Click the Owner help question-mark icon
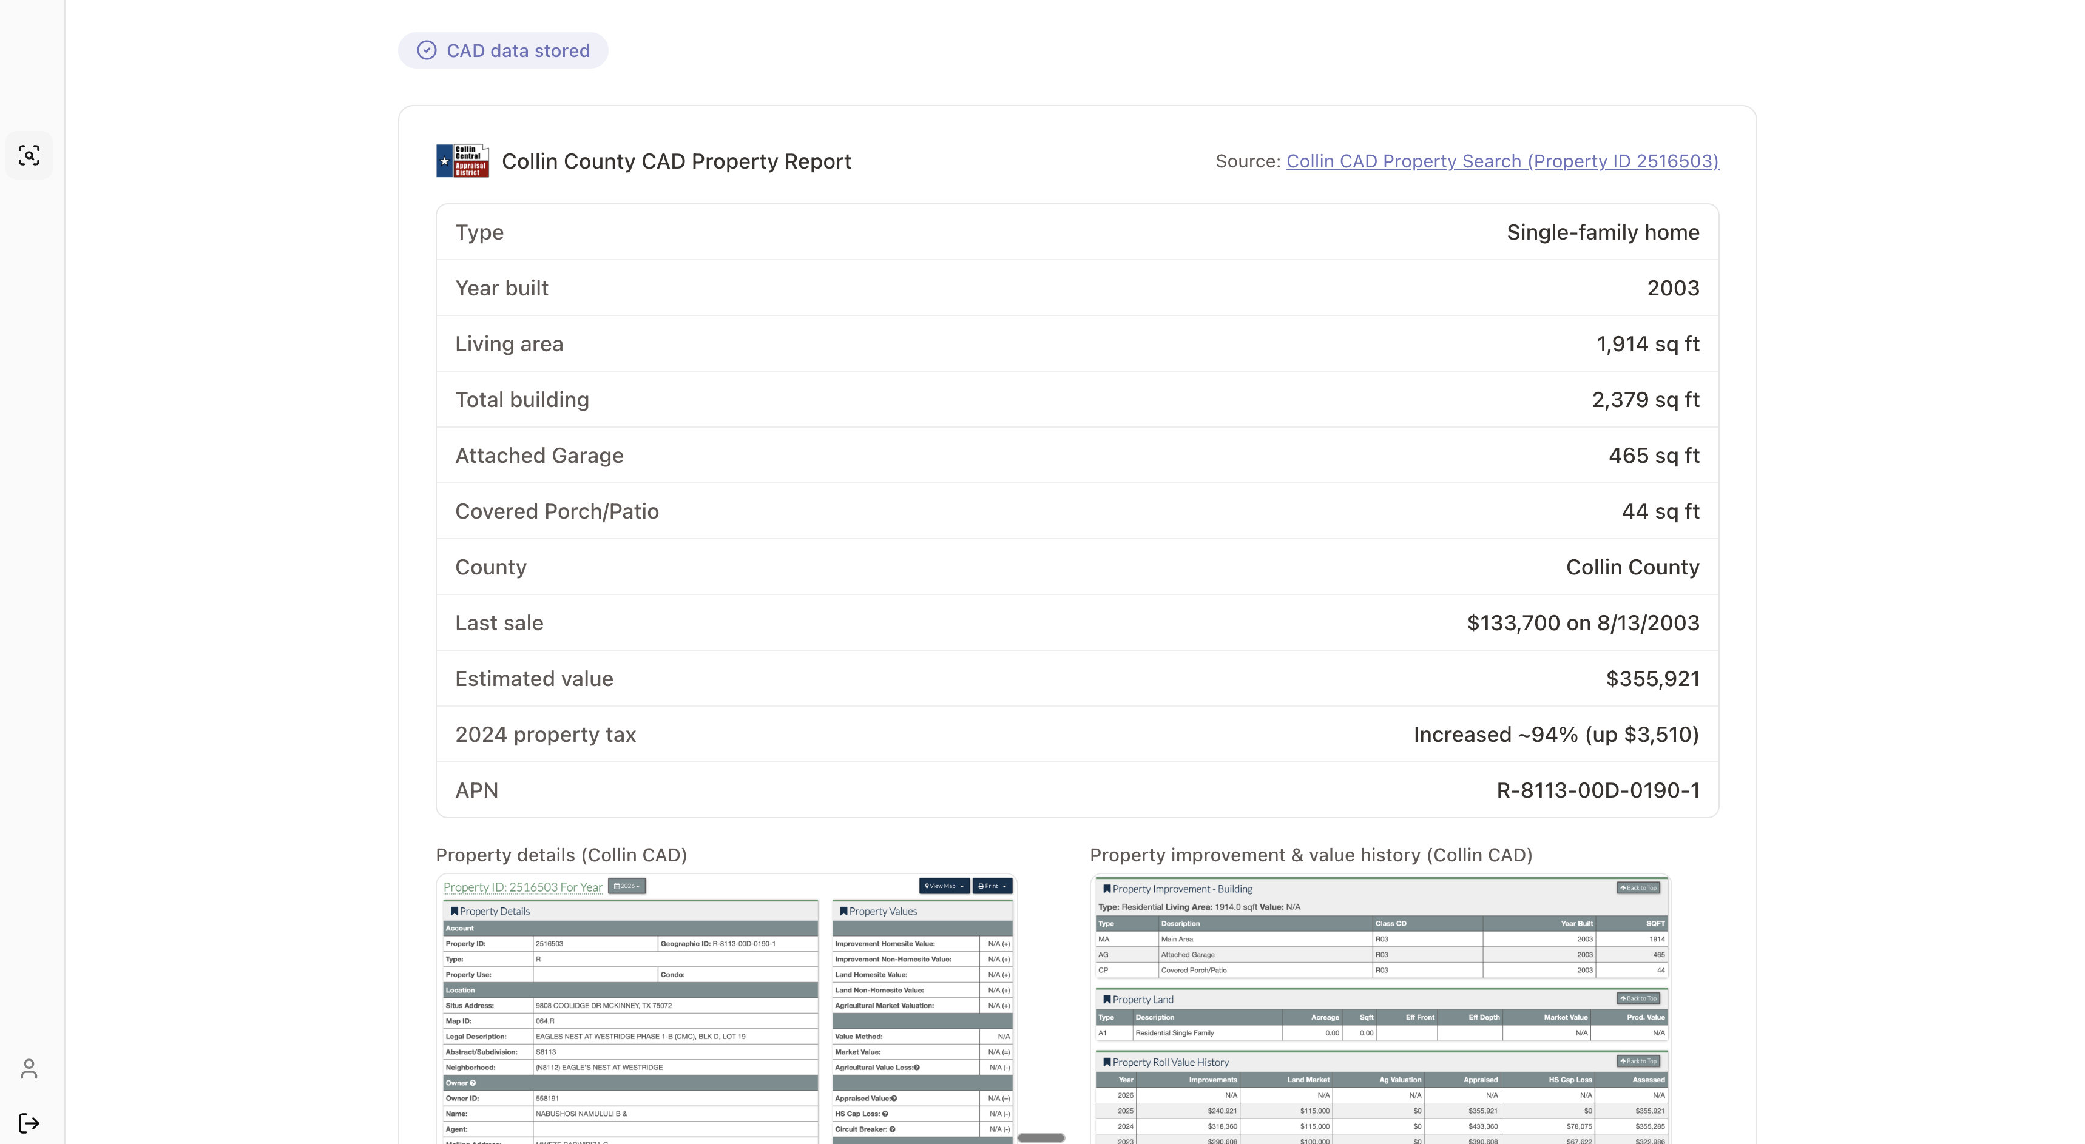This screenshot has height=1144, width=2085. pos(473,1083)
